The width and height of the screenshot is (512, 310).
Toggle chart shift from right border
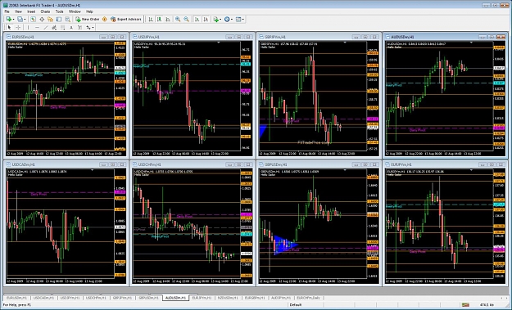tap(206, 20)
